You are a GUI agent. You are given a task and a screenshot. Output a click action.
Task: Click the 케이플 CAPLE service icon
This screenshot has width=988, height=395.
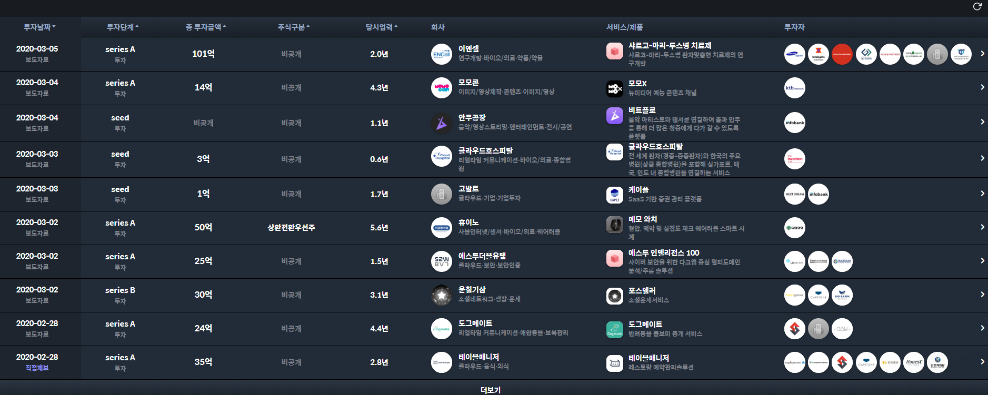[x=615, y=195]
